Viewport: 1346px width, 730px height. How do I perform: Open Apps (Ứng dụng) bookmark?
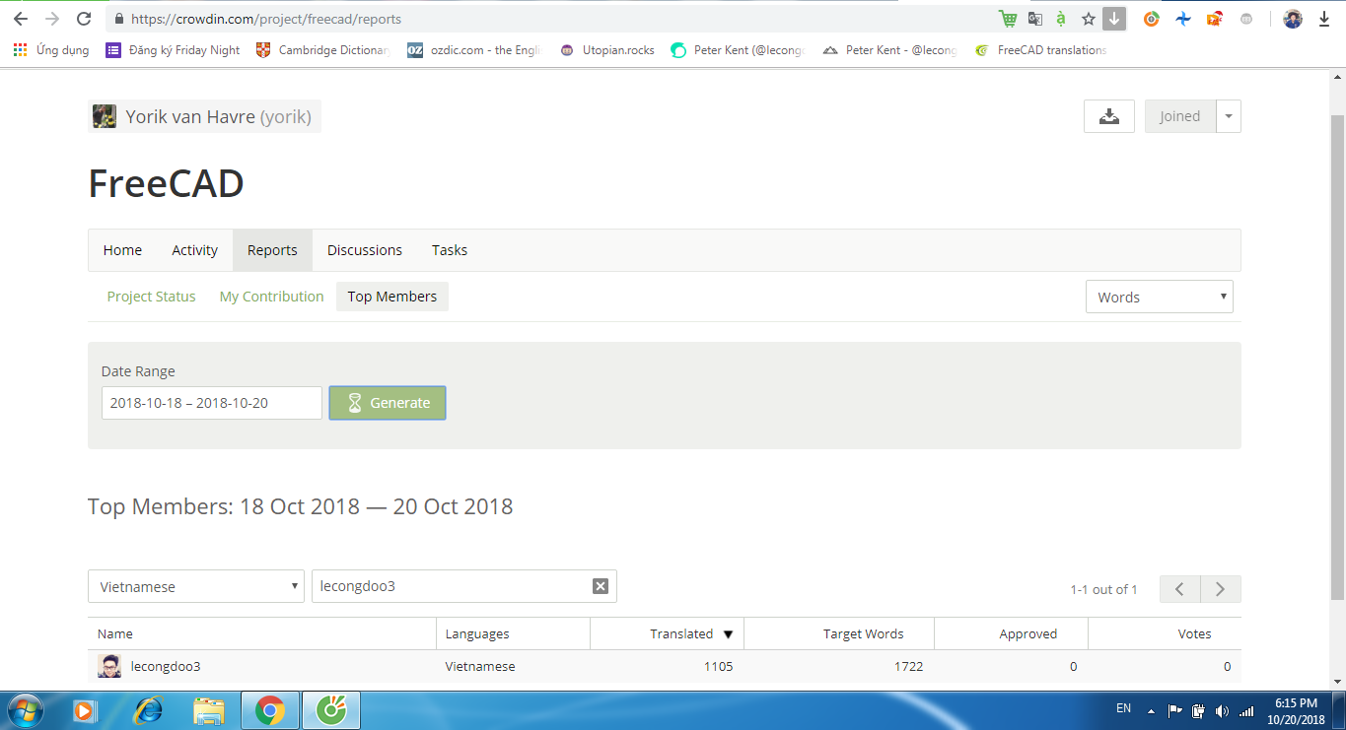pyautogui.click(x=51, y=50)
